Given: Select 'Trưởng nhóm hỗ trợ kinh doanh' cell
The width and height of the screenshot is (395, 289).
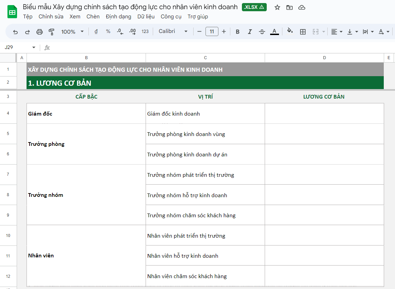Looking at the screenshot, I should (x=205, y=195).
